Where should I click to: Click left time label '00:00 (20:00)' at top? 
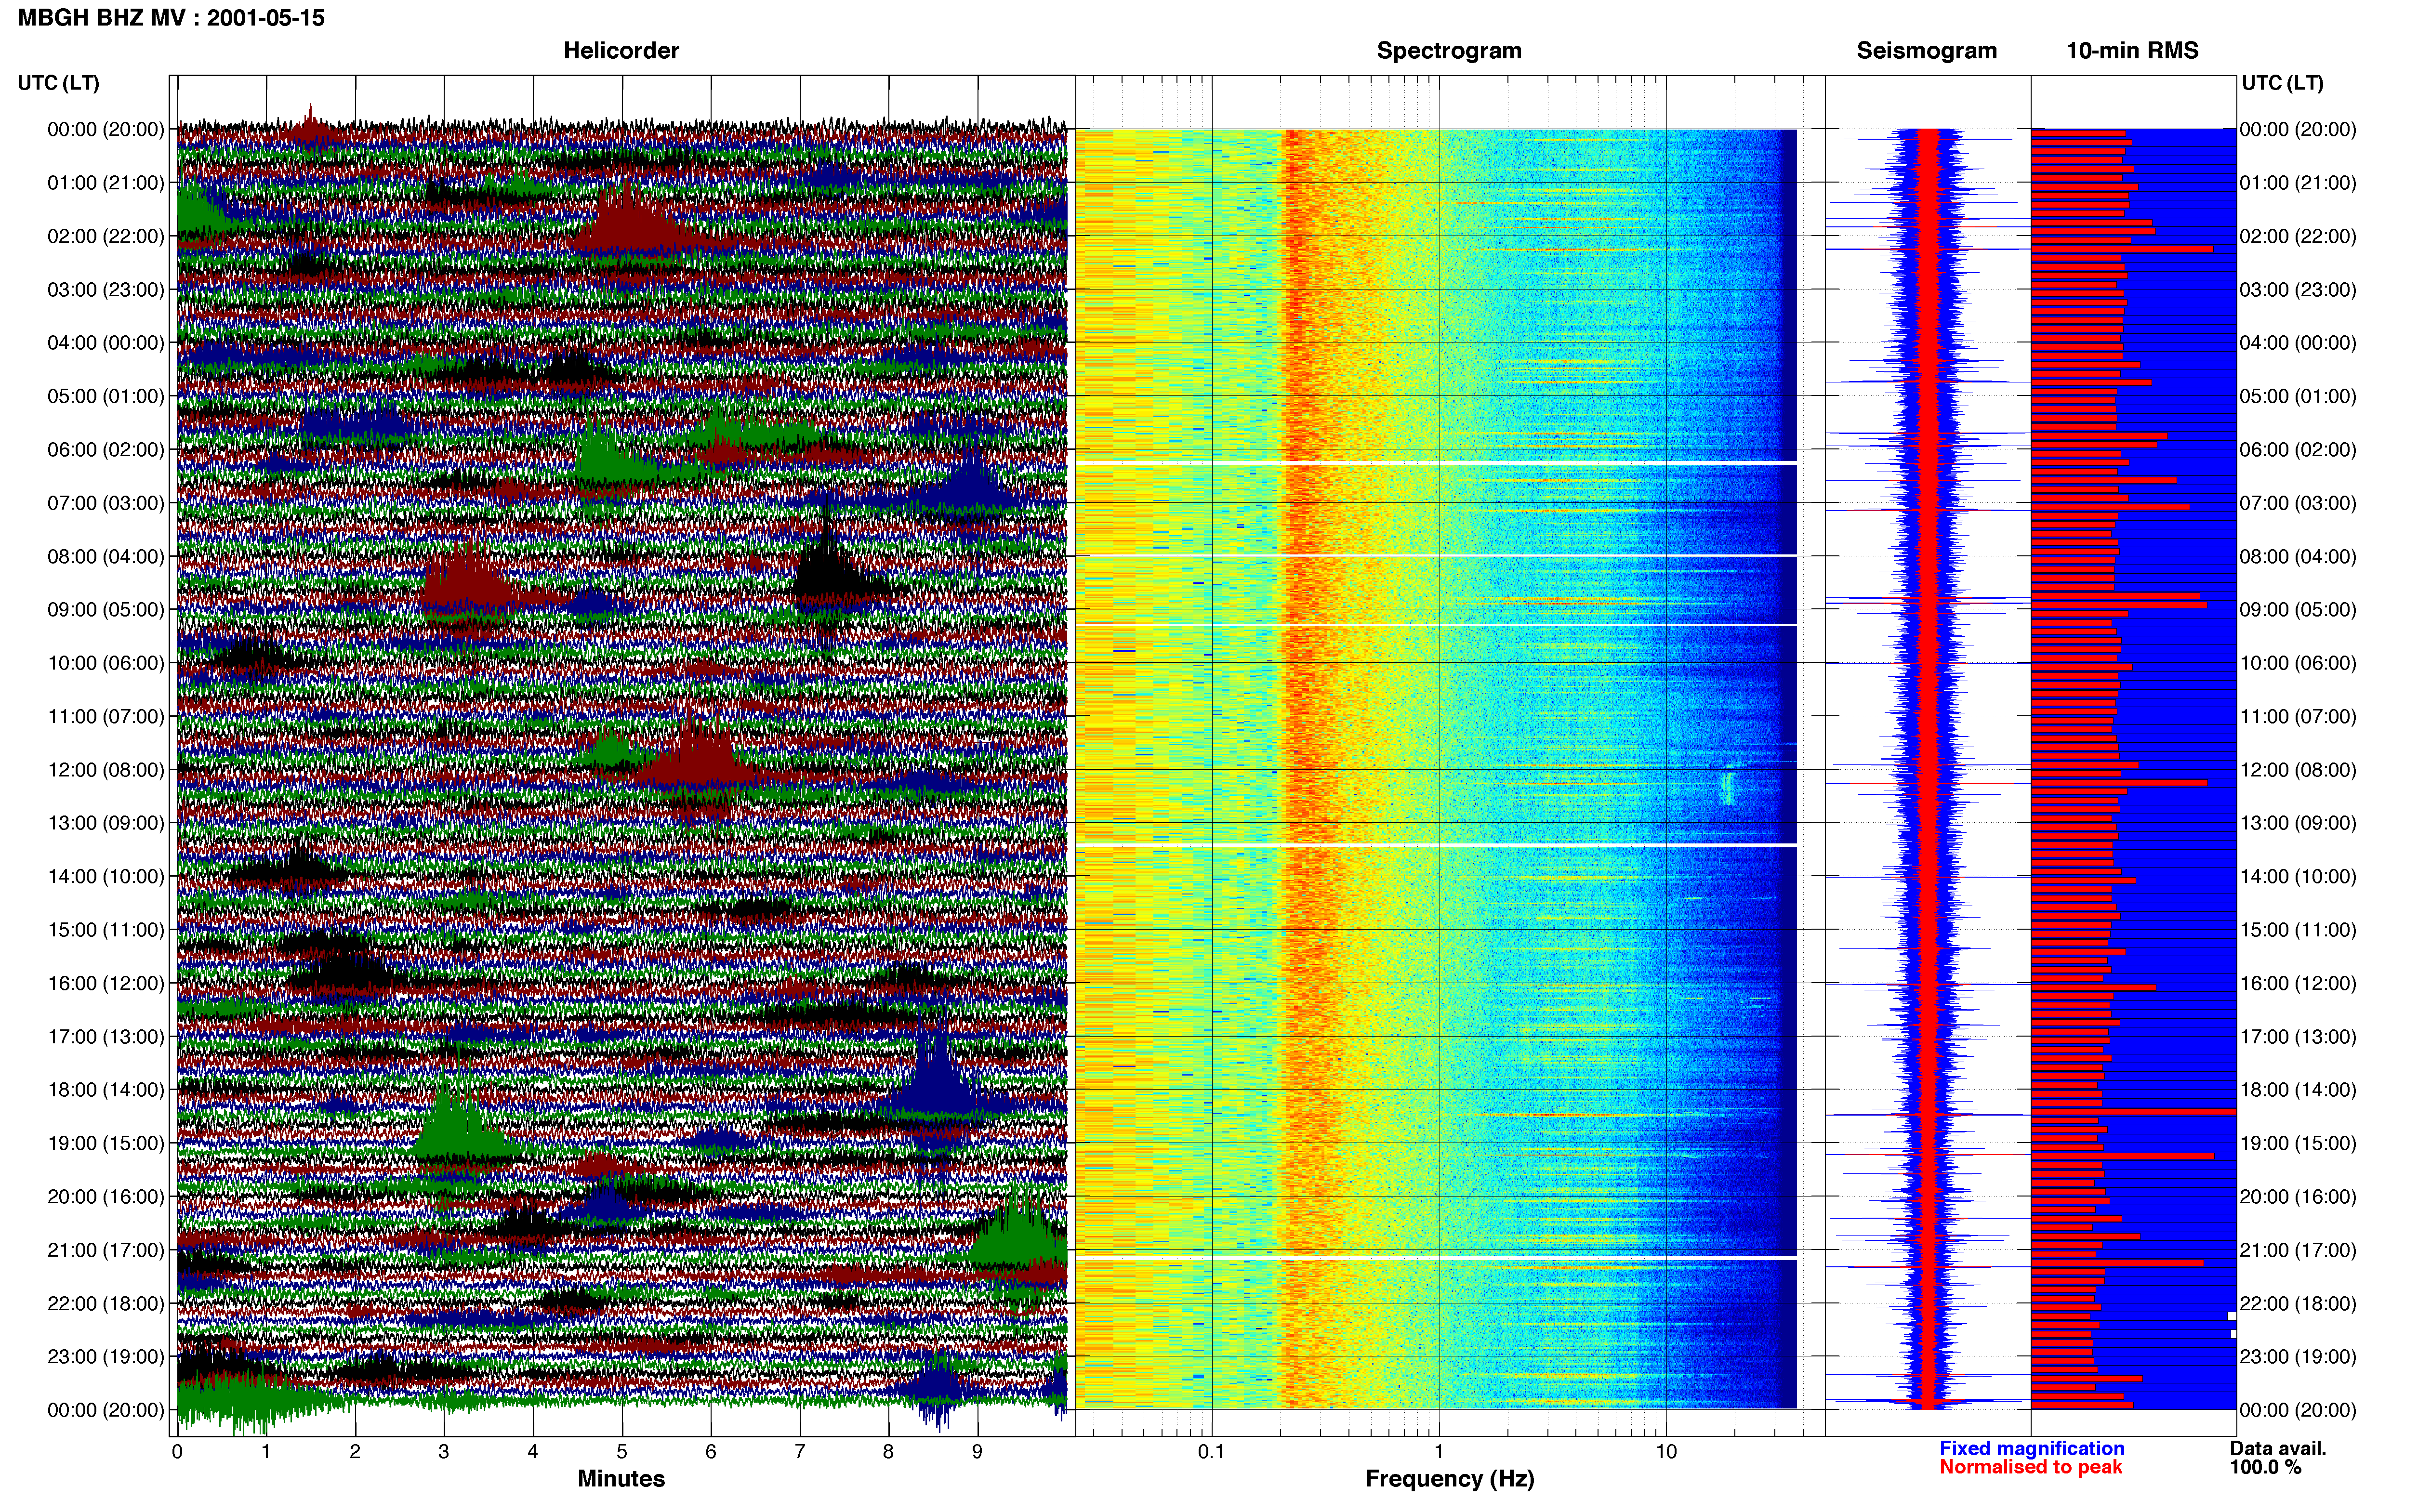point(106,129)
